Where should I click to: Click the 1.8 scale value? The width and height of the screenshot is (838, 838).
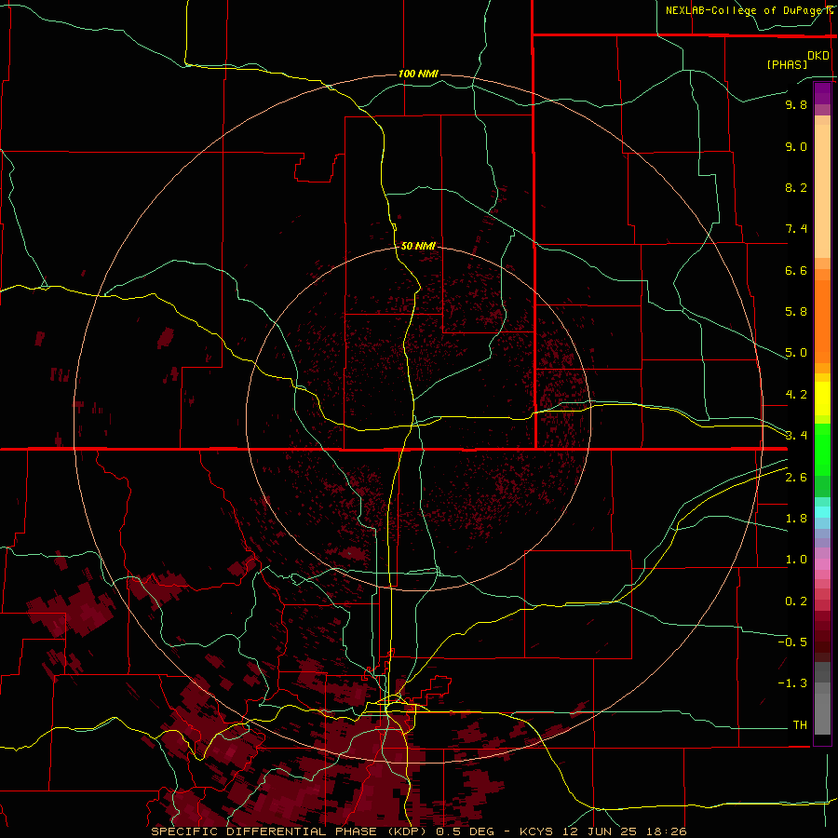[796, 519]
